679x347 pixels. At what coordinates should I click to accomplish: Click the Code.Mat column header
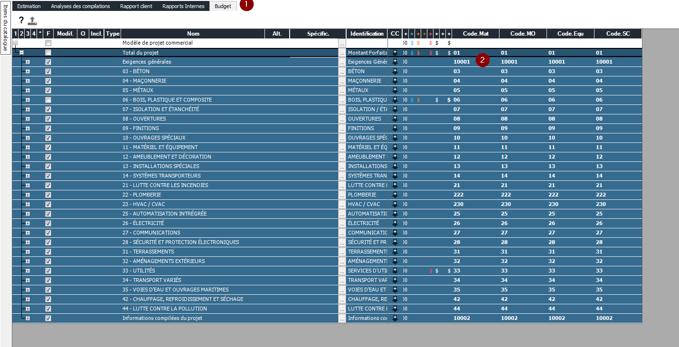pyautogui.click(x=475, y=34)
